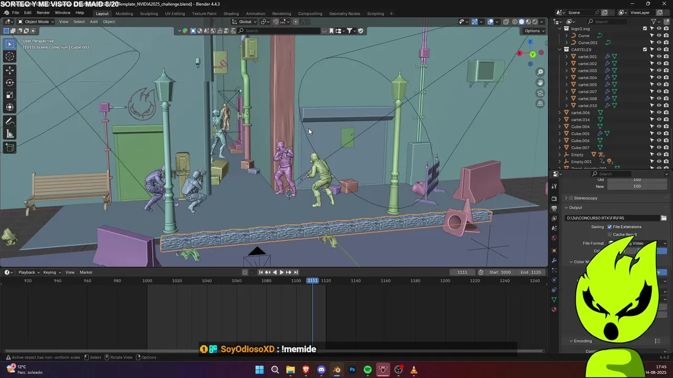
Task: Uncheck CARTELES collection exclude checkbox
Action: pos(645,49)
